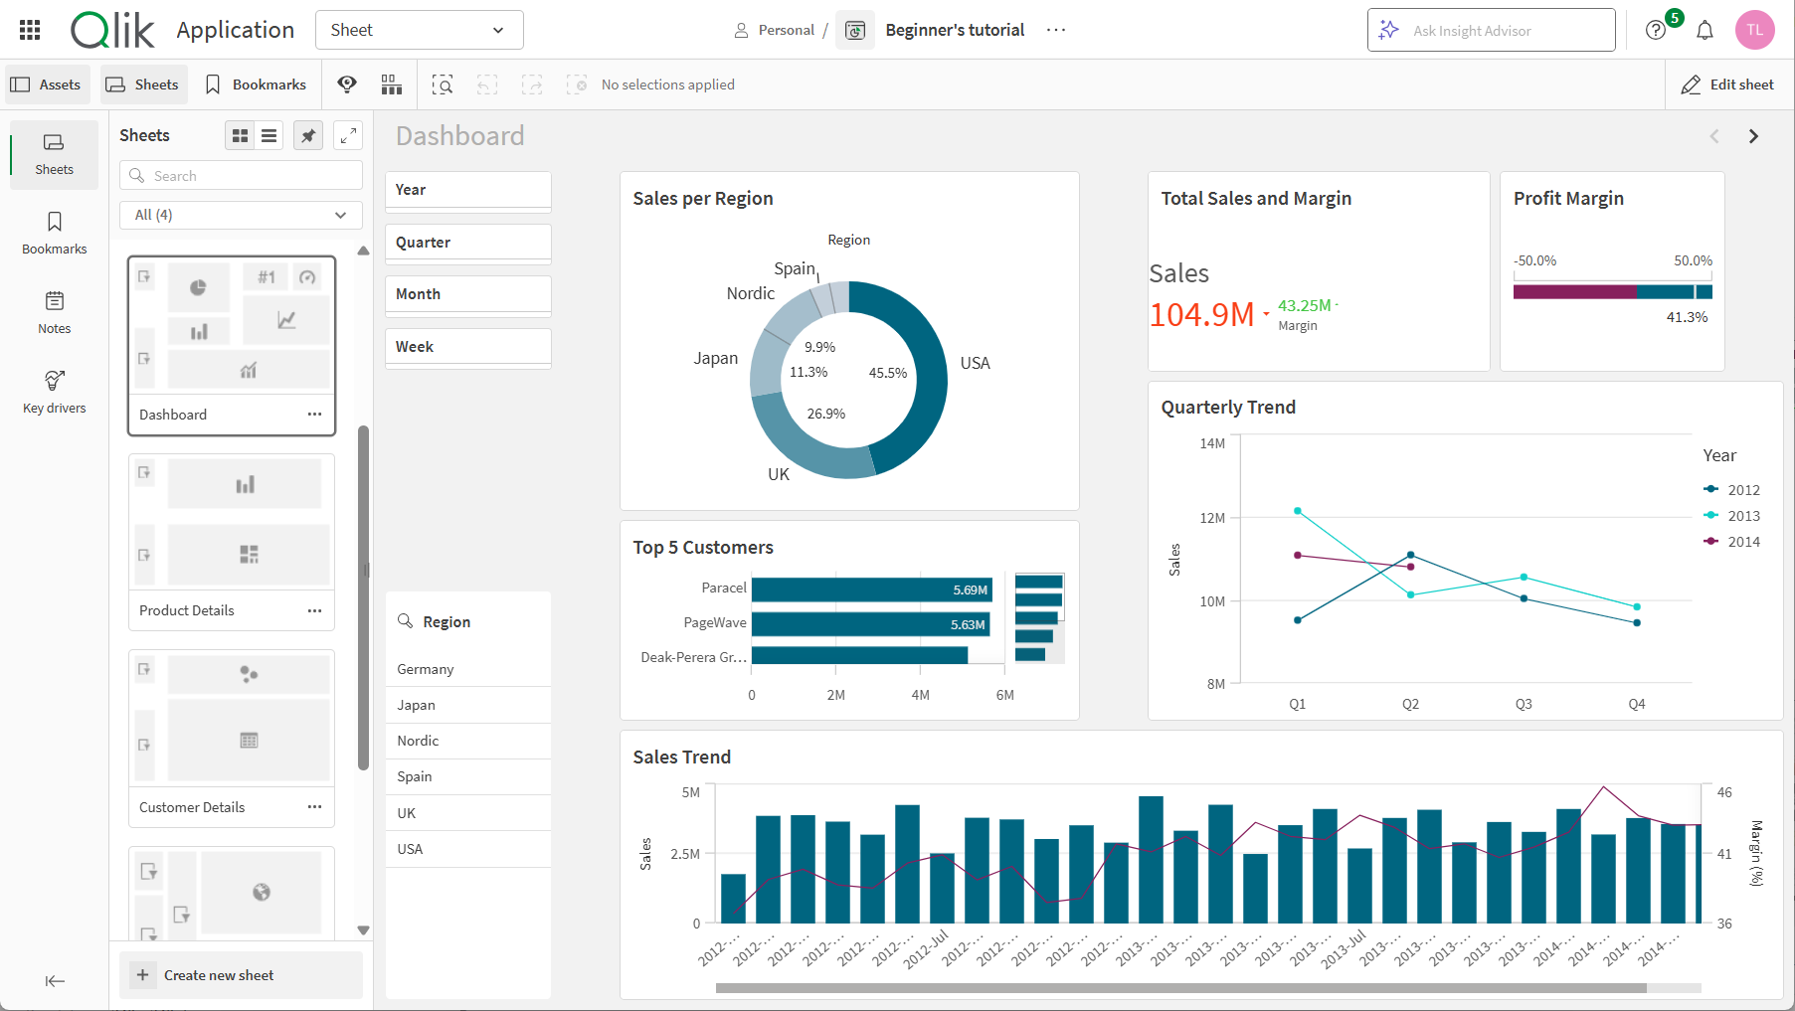Open the Sheet dropdown in header
The image size is (1795, 1011).
click(x=419, y=30)
